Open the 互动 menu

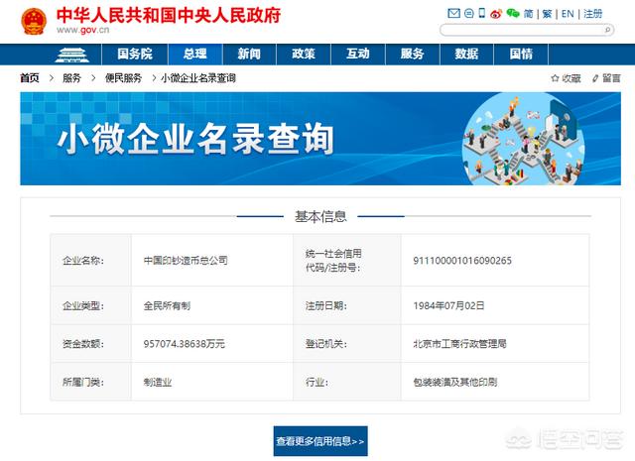click(x=358, y=55)
